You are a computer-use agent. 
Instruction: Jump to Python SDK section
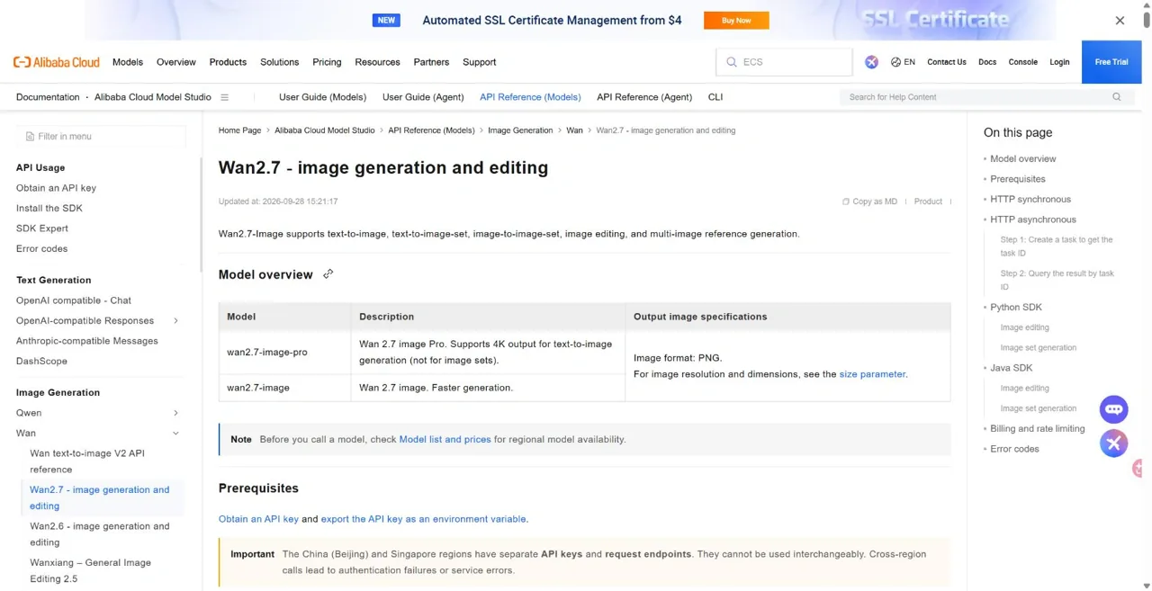(1016, 308)
